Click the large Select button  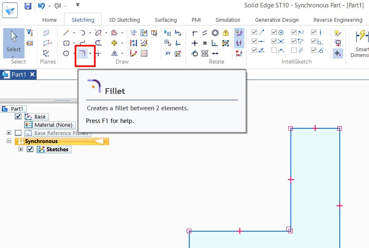pyautogui.click(x=14, y=43)
